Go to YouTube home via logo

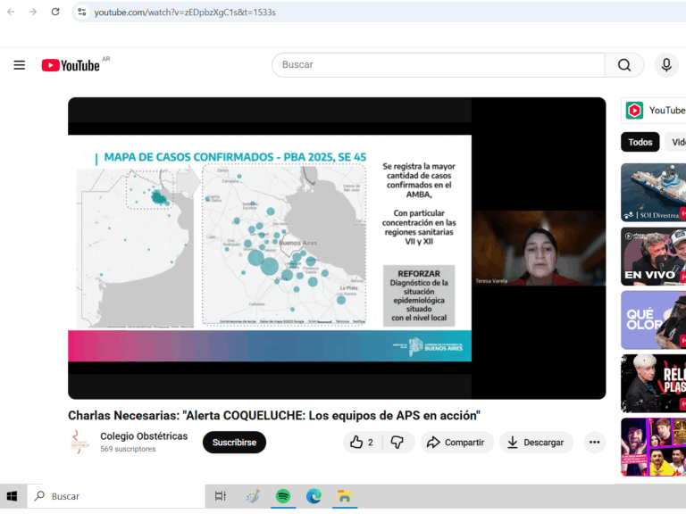click(71, 65)
